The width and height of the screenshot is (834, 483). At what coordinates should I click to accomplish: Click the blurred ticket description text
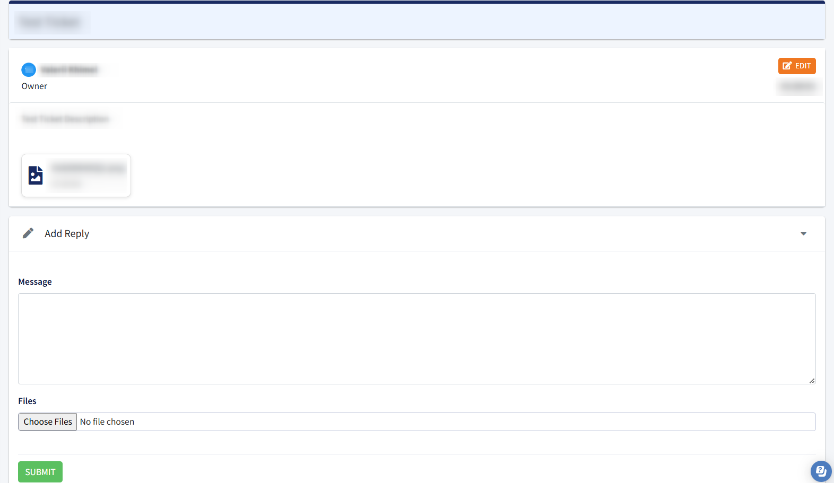click(x=65, y=119)
